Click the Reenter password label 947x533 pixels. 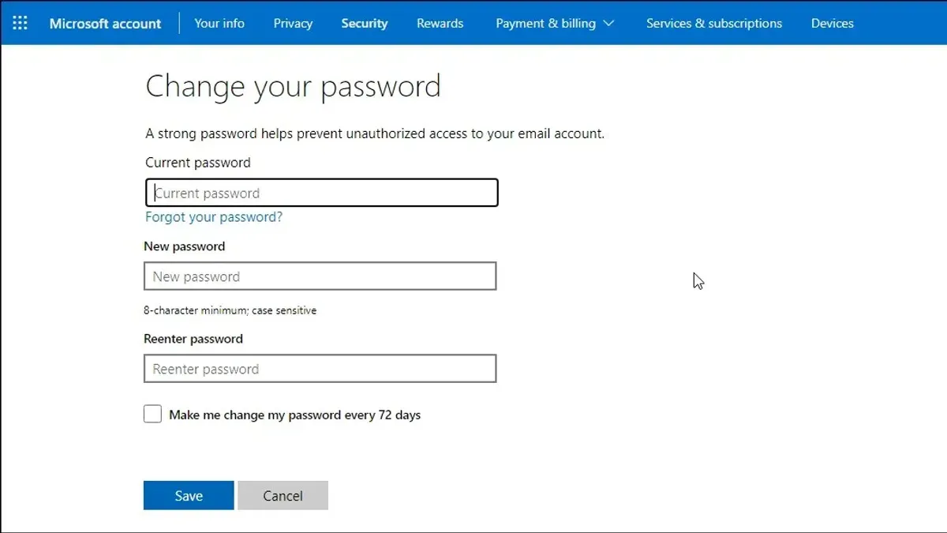tap(193, 339)
